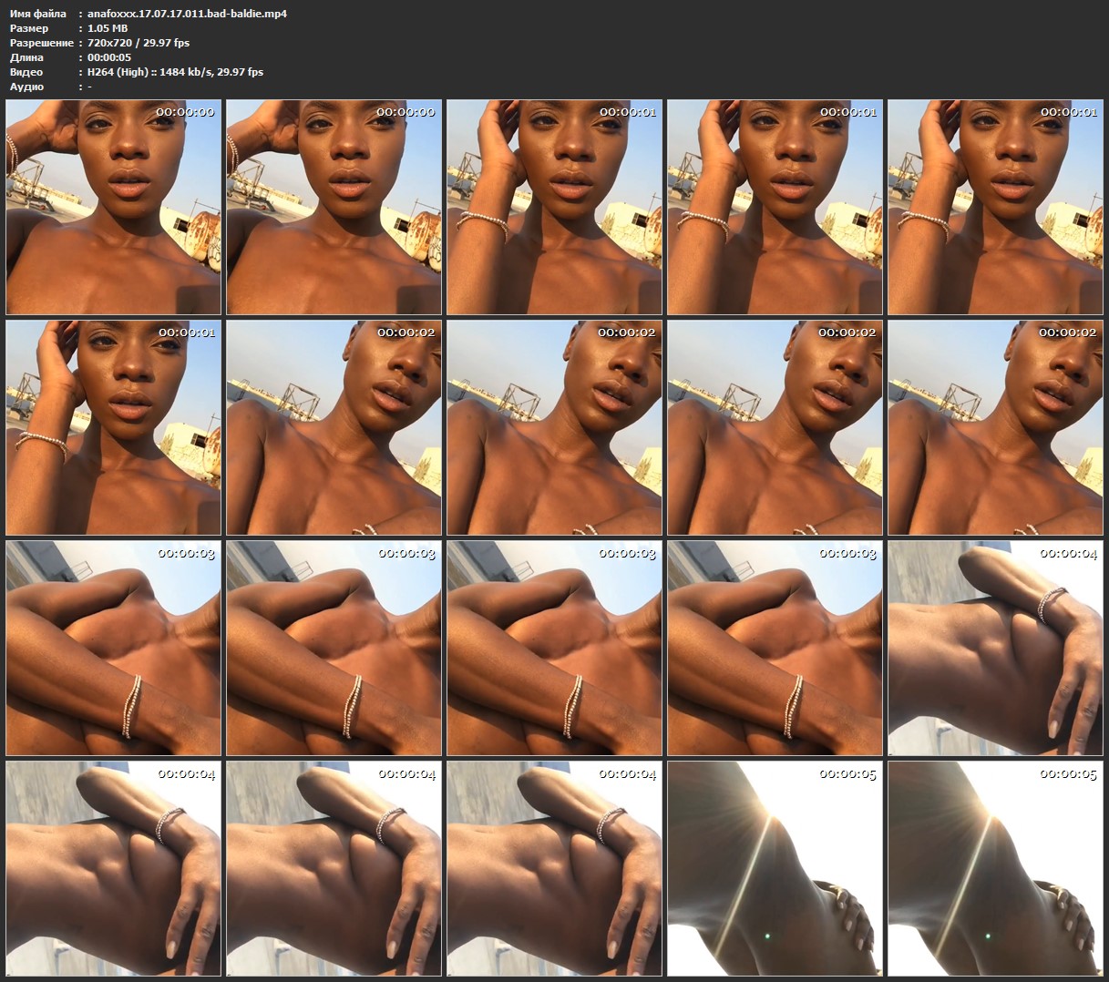This screenshot has height=982, width=1109.
Task: Select the 'Видео' label
Action: 26,72
